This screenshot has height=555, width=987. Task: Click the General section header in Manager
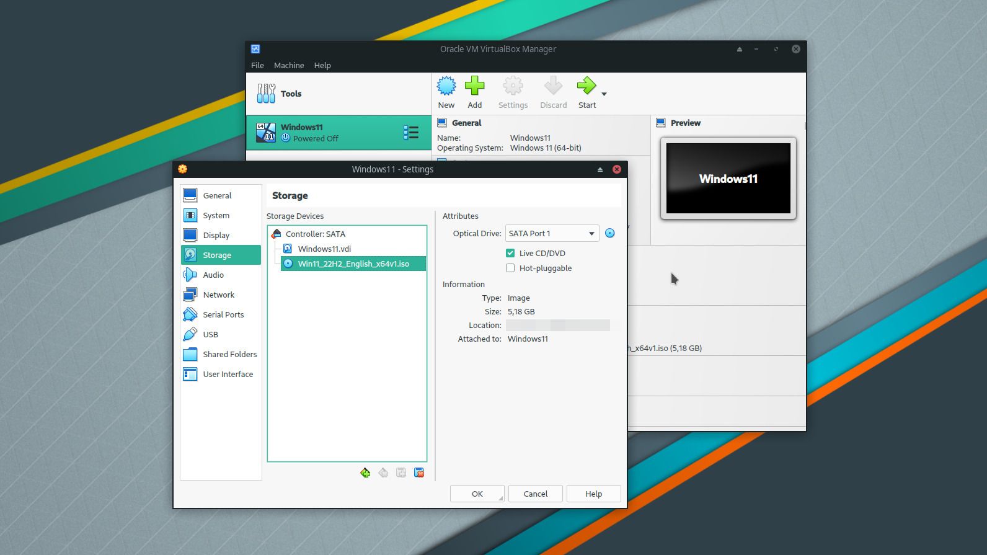[466, 123]
